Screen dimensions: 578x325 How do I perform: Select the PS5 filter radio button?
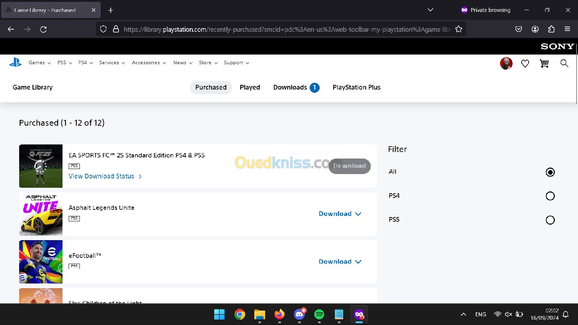550,220
